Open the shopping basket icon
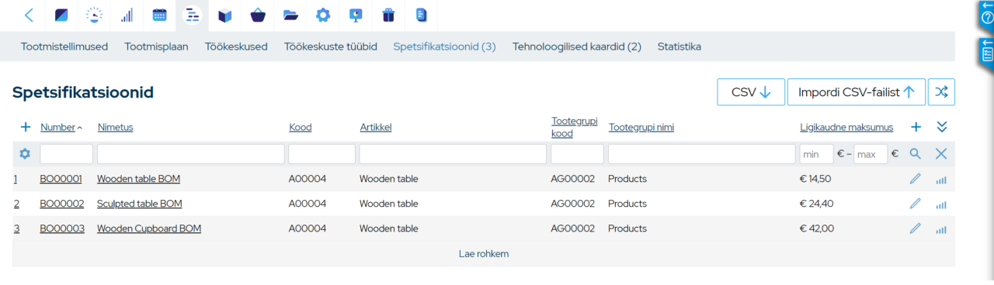The height and width of the screenshot is (285, 994). [x=257, y=15]
